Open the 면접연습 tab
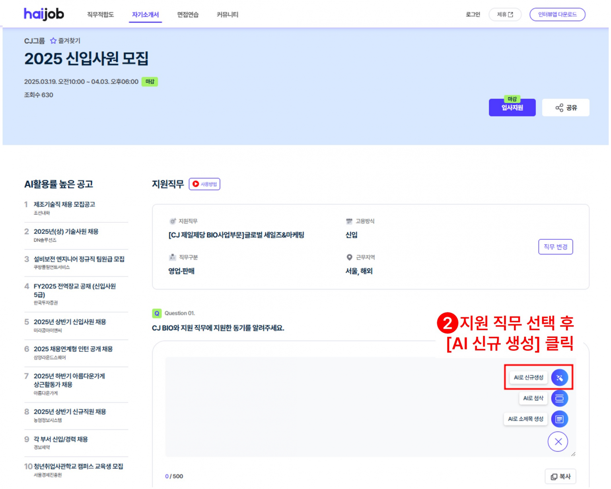This screenshot has width=611, height=489. point(188,15)
